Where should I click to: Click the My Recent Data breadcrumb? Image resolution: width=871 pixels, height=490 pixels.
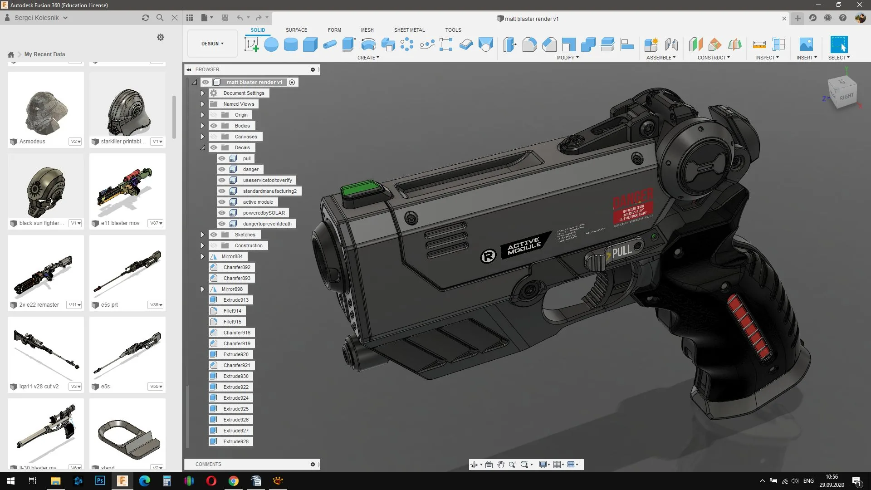click(44, 54)
